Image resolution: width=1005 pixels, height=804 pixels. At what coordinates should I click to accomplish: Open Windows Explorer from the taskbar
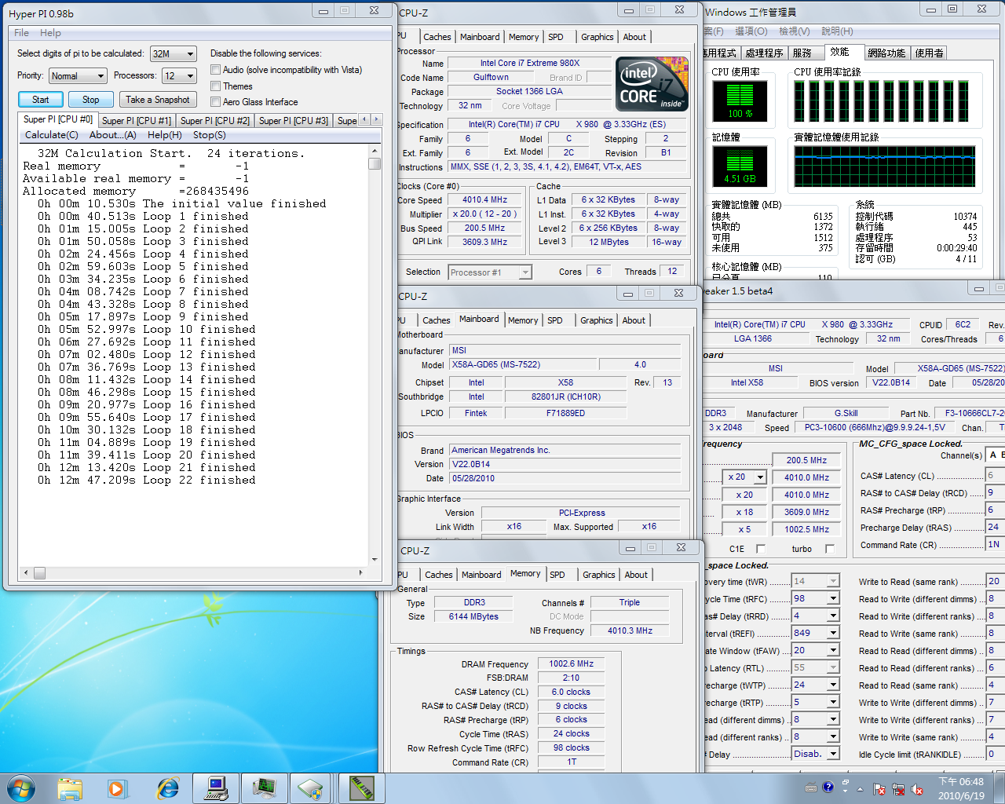coord(70,788)
